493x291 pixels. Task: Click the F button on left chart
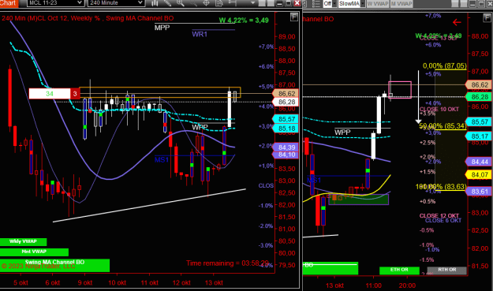point(294,17)
